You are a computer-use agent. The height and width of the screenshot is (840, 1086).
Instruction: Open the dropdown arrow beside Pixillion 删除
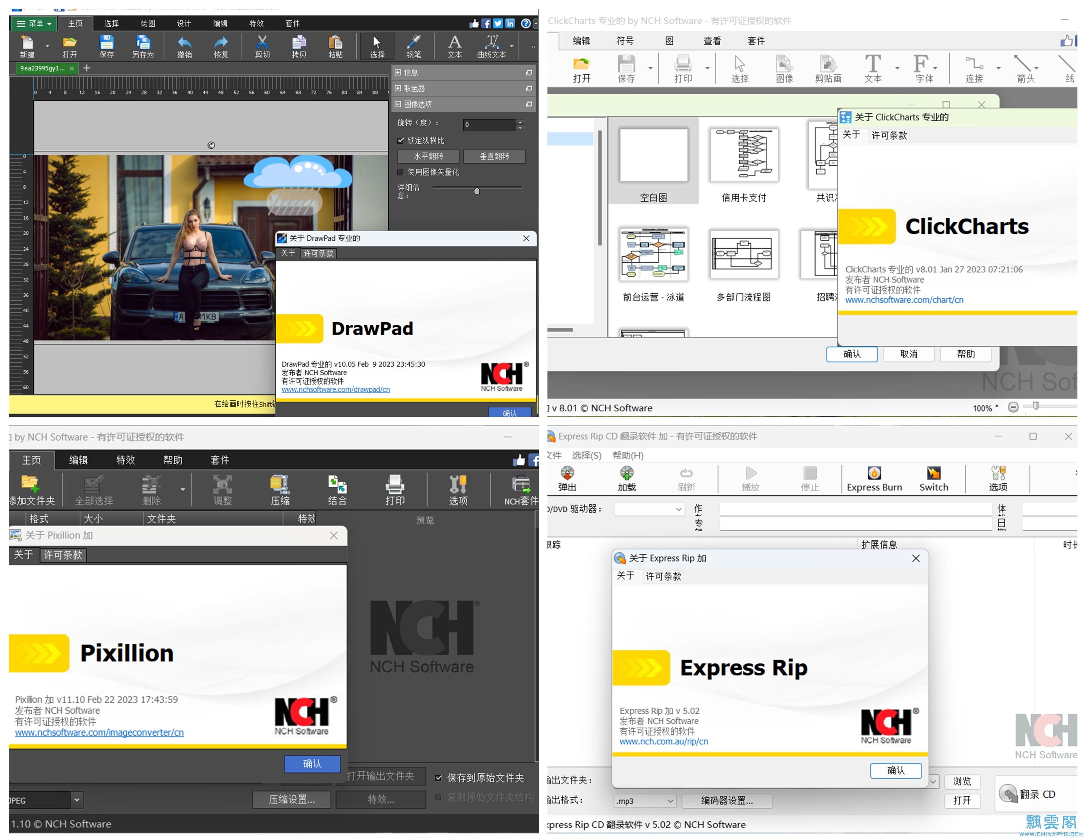point(183,490)
